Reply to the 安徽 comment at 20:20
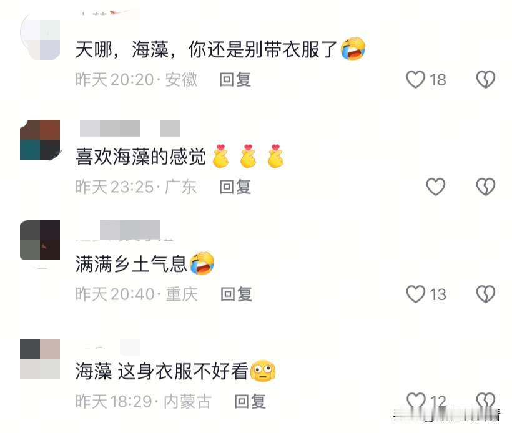512x433 pixels. click(x=235, y=80)
